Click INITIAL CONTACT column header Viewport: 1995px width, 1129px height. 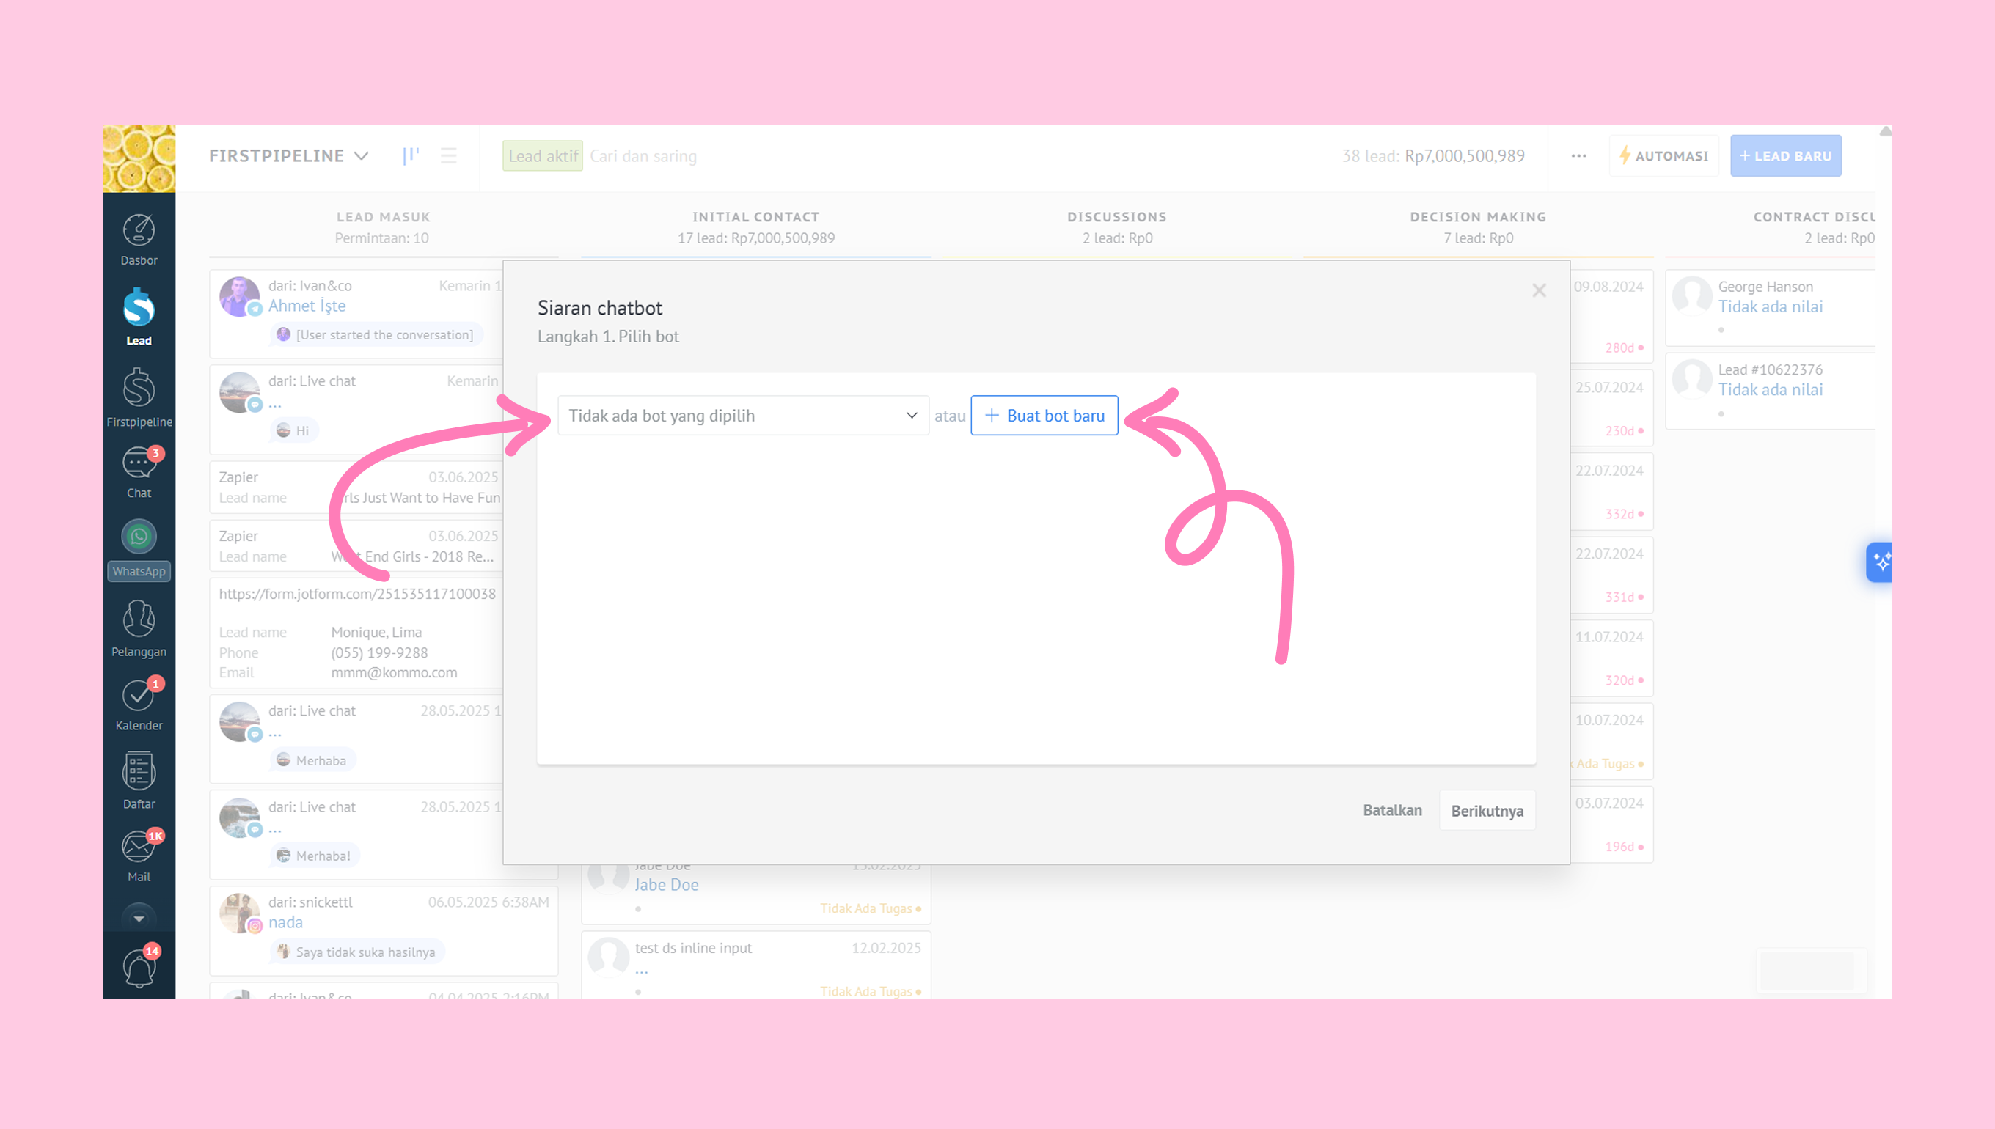[755, 217]
